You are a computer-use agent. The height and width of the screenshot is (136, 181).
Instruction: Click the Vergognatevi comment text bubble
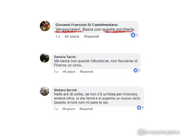click(95, 27)
